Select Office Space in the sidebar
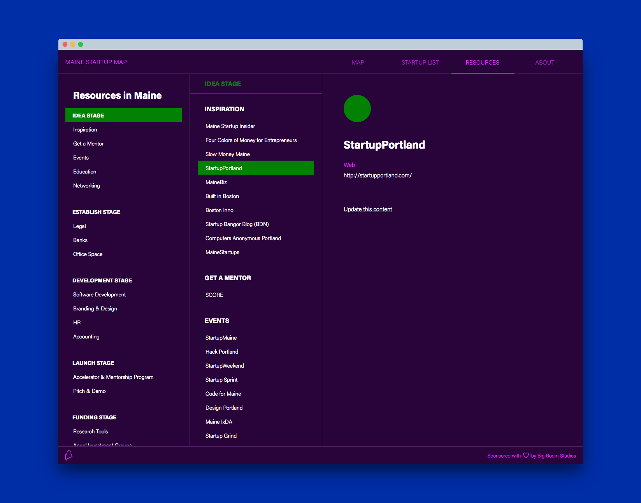The height and width of the screenshot is (503, 641). (88, 254)
